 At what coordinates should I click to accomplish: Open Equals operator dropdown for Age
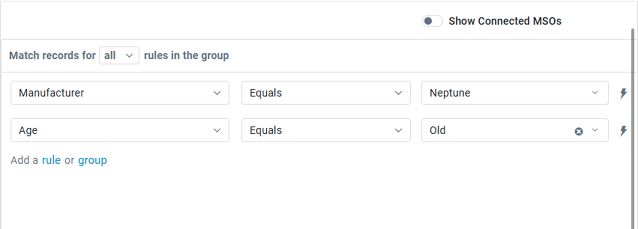click(326, 130)
